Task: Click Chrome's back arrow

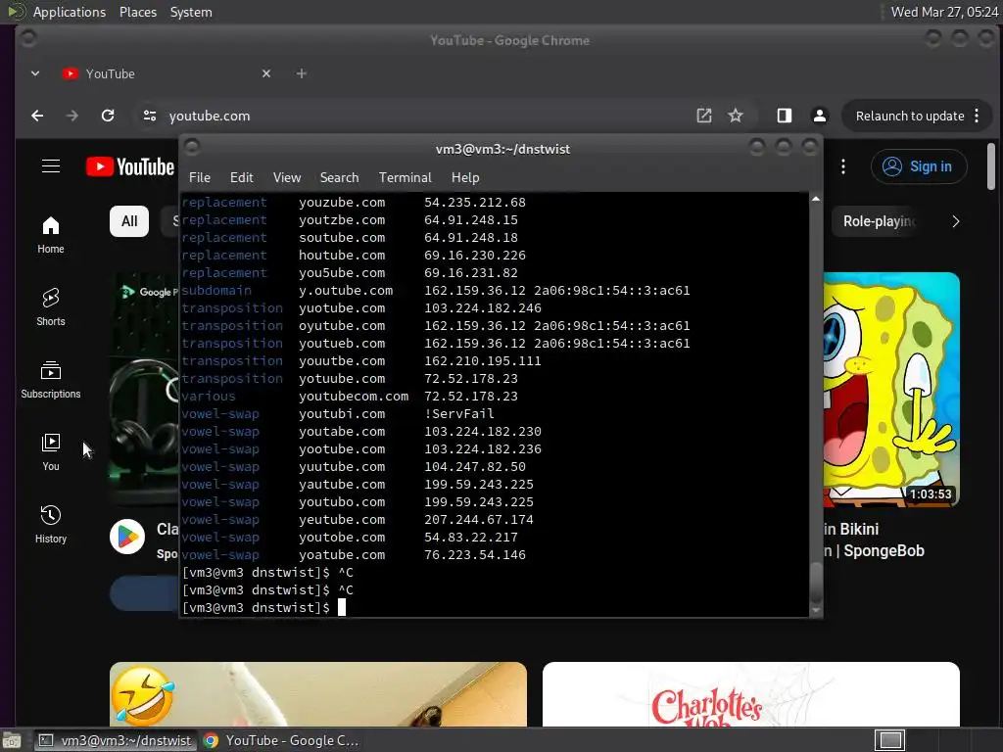Action: pos(38,116)
